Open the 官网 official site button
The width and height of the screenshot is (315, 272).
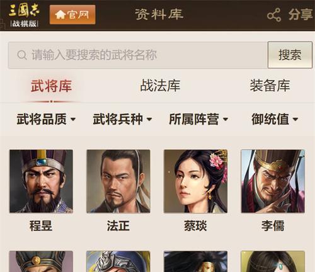click(72, 14)
